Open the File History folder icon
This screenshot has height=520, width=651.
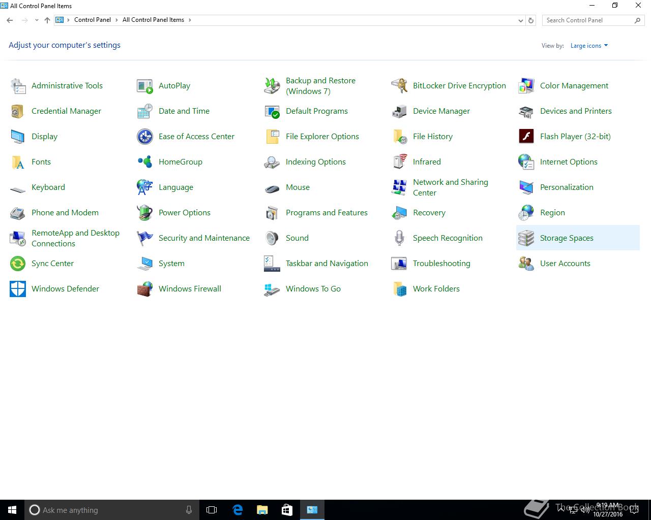click(399, 137)
